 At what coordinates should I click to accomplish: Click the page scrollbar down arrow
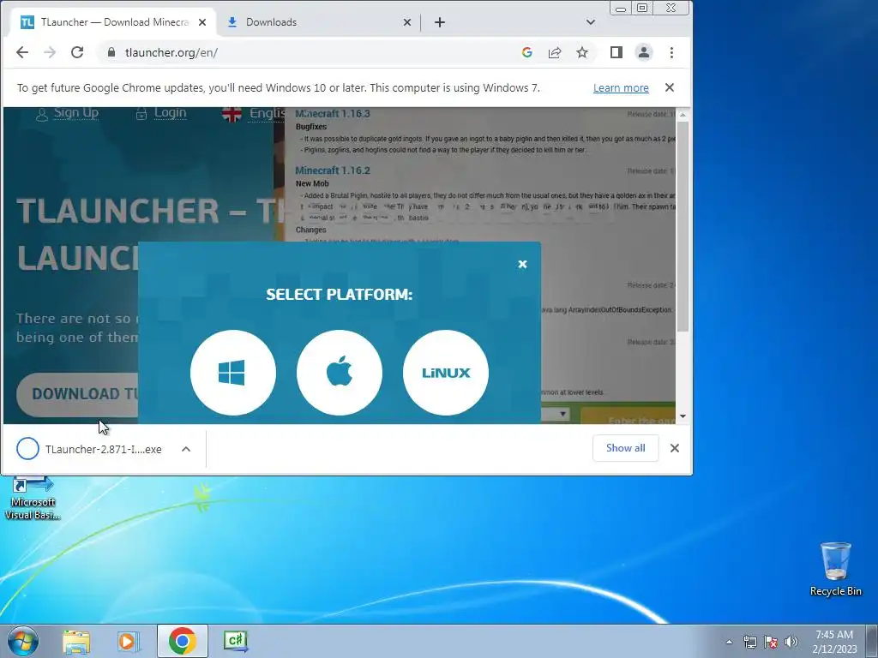683,416
